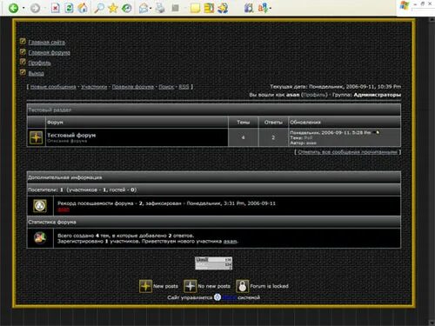
Task: Click the yellow folders toolbar icon
Action: [x=209, y=8]
